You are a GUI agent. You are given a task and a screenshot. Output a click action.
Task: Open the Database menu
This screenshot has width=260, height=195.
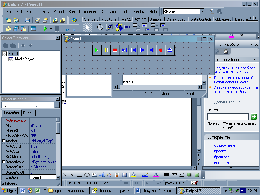coord(108,12)
